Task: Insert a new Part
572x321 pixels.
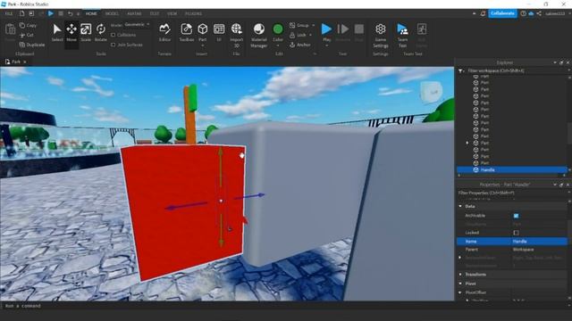Action: click(x=203, y=31)
